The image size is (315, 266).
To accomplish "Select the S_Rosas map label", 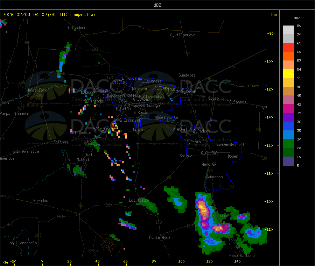I will [x=141, y=113].
